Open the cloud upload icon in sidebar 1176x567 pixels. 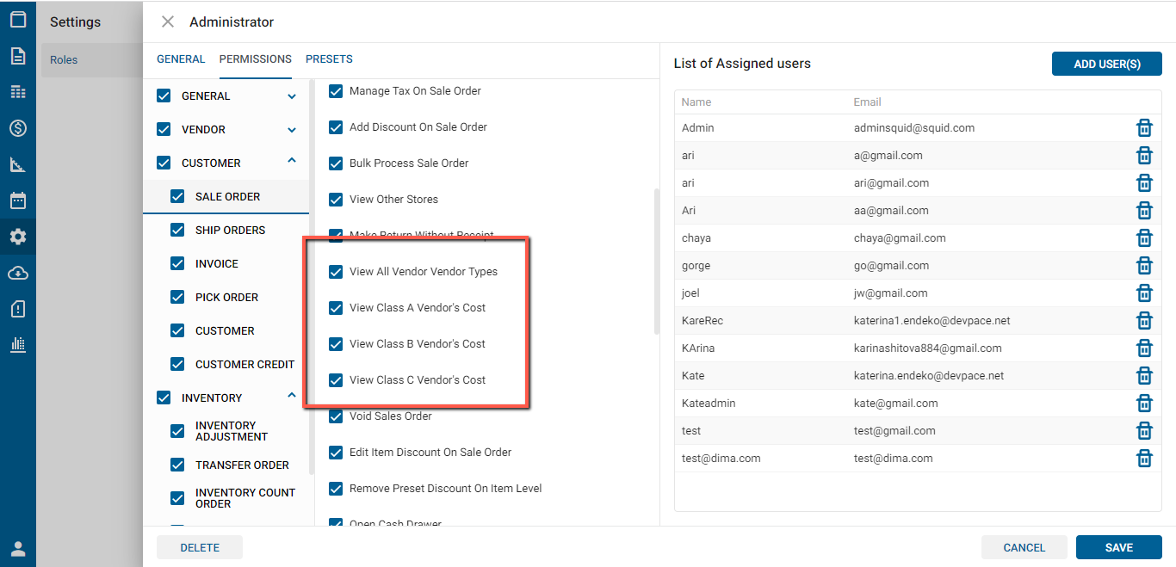tap(18, 273)
